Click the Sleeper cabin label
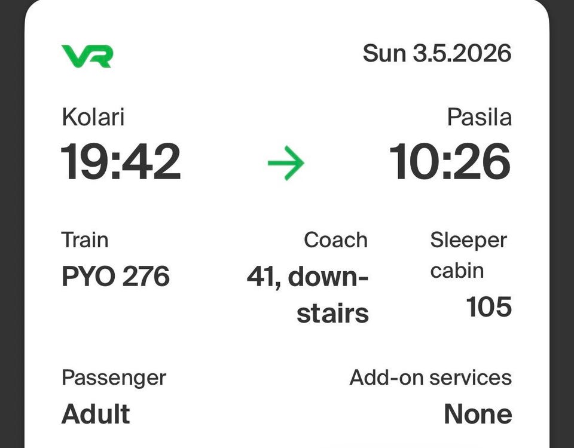The height and width of the screenshot is (448, 574). 468,255
